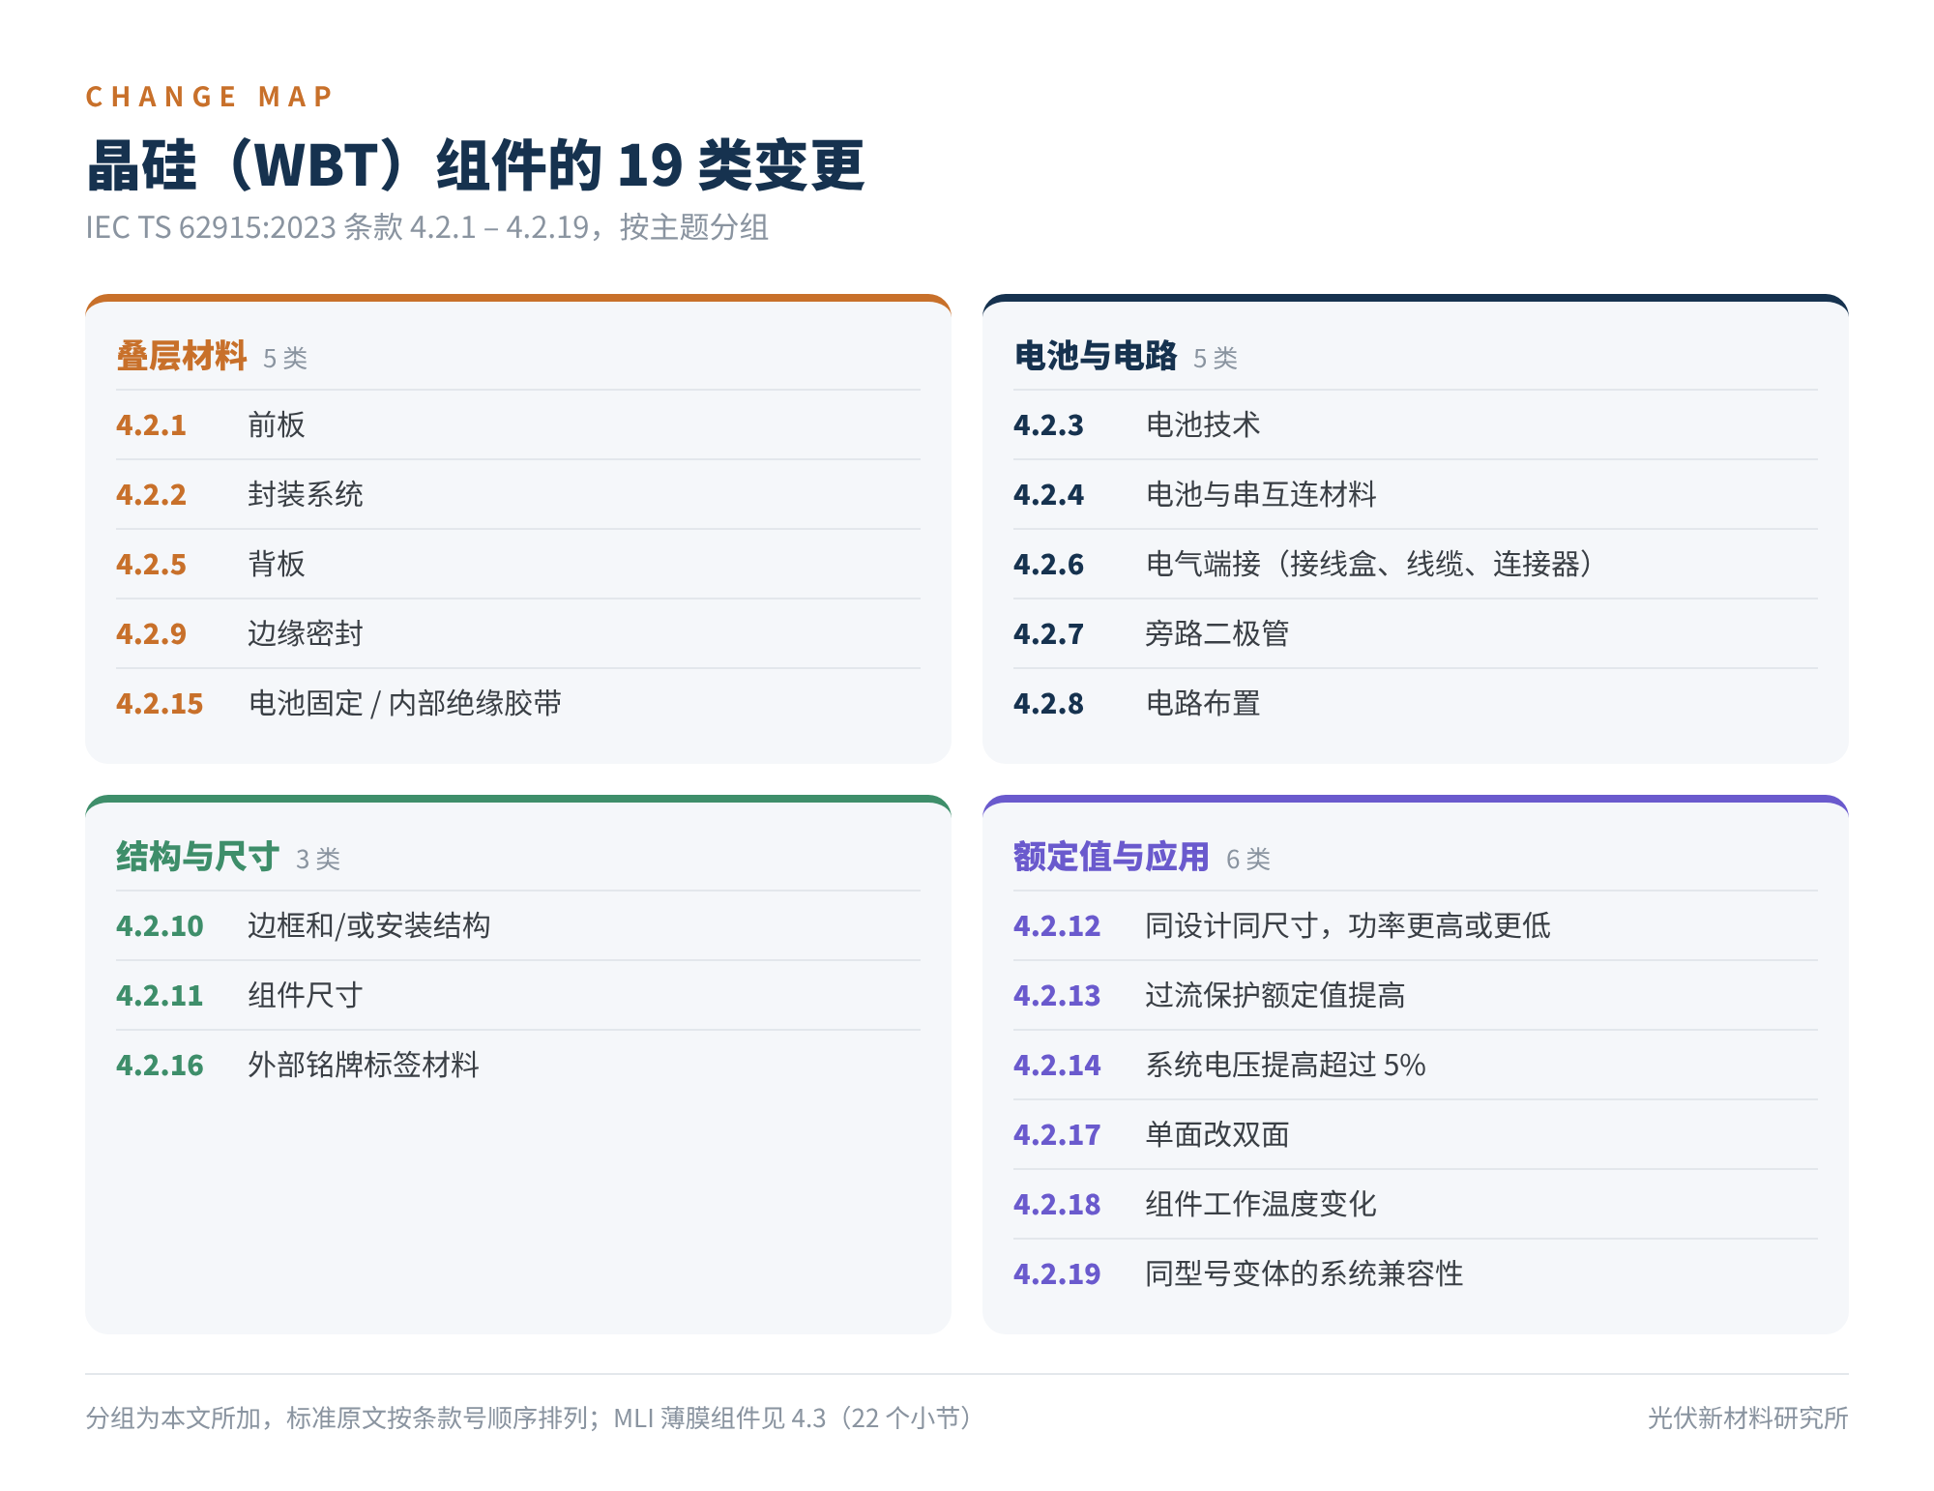The height and width of the screenshot is (1491, 1934).
Task: Select row 4.2.10 边框和/或安装结构
Action: tap(518, 925)
